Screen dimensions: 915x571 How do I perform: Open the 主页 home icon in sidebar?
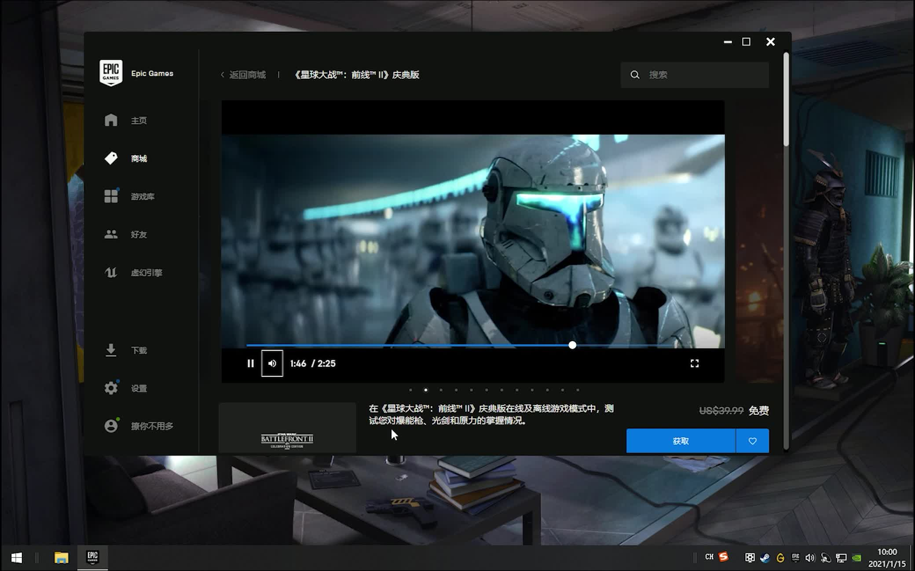pos(111,120)
